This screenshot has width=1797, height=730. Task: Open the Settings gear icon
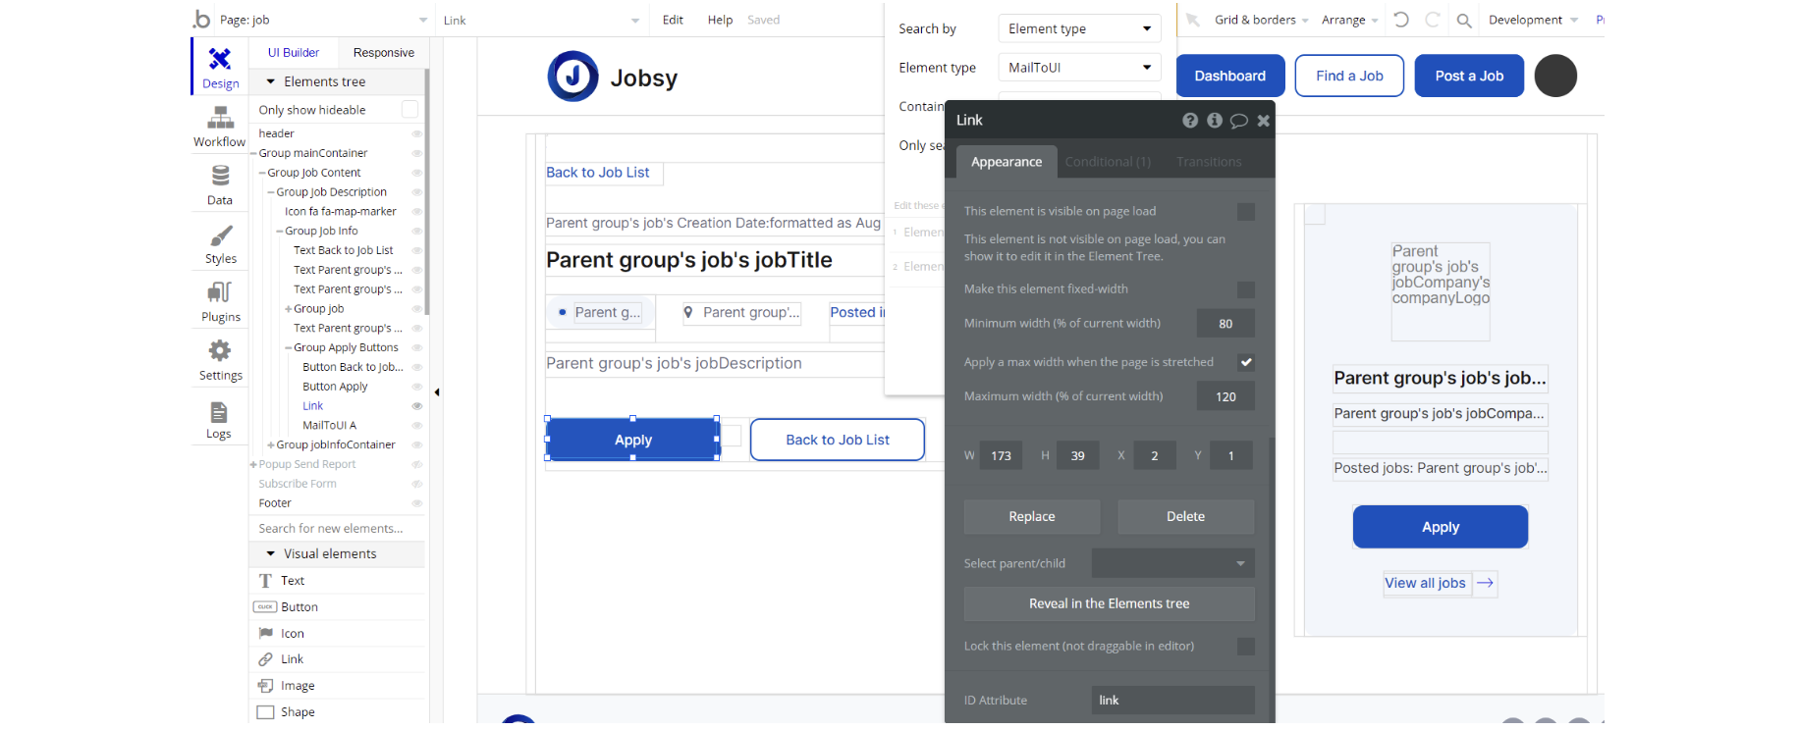(x=220, y=351)
